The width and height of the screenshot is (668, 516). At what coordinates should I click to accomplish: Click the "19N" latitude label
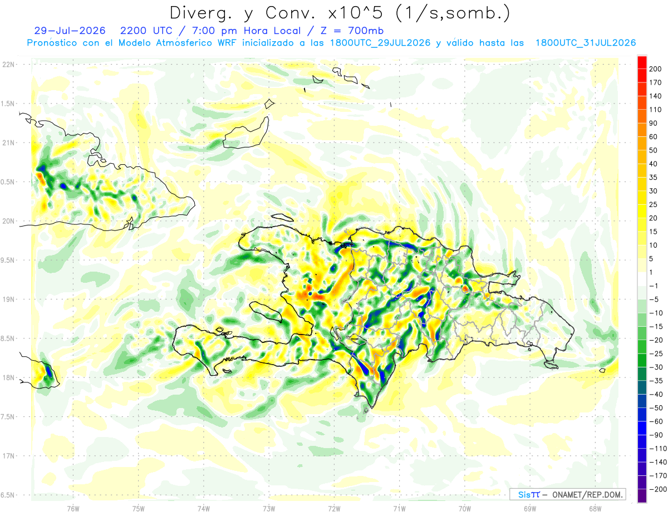[x=8, y=299]
